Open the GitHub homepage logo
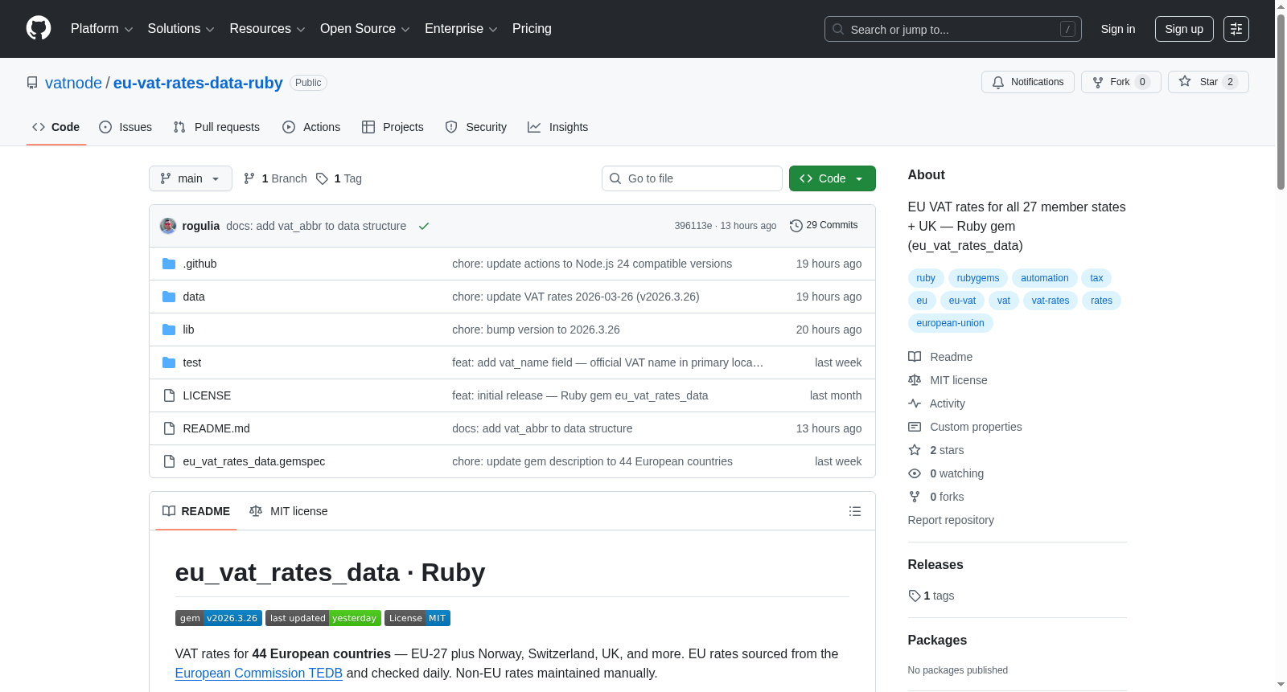The height and width of the screenshot is (692, 1287). [39, 28]
